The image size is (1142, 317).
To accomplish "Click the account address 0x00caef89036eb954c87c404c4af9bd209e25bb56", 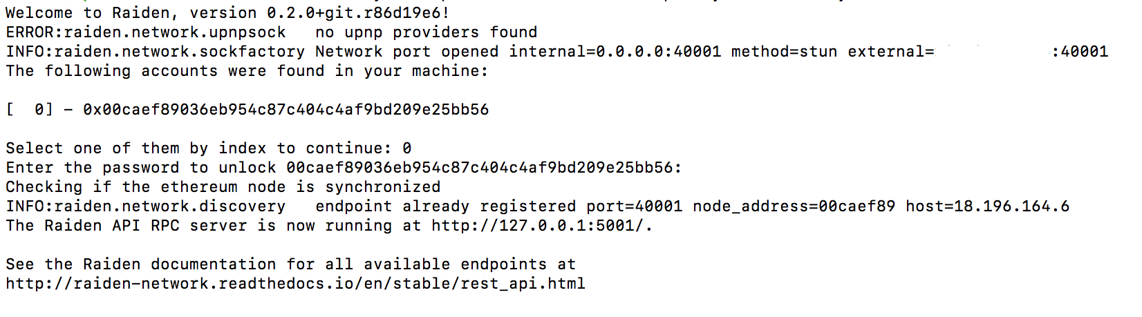I will [x=285, y=109].
